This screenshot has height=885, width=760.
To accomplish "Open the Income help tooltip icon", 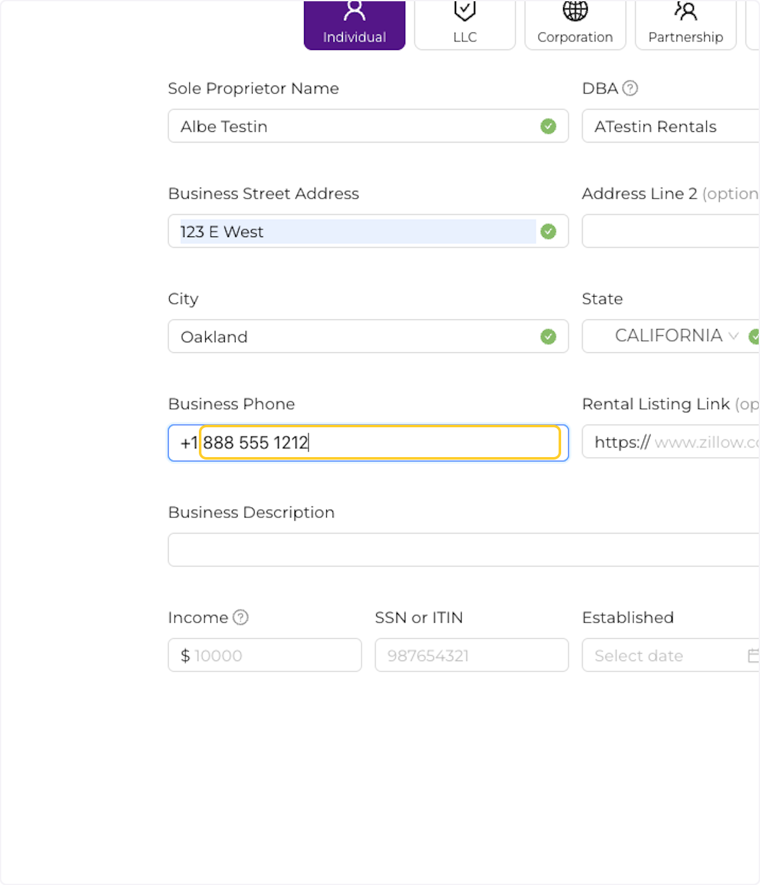I will point(241,617).
